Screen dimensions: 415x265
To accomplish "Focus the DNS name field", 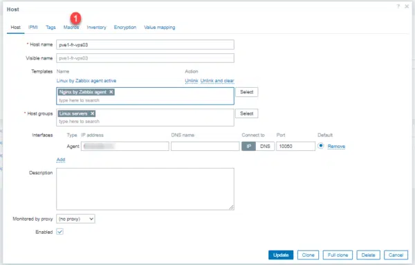I will tap(205, 146).
